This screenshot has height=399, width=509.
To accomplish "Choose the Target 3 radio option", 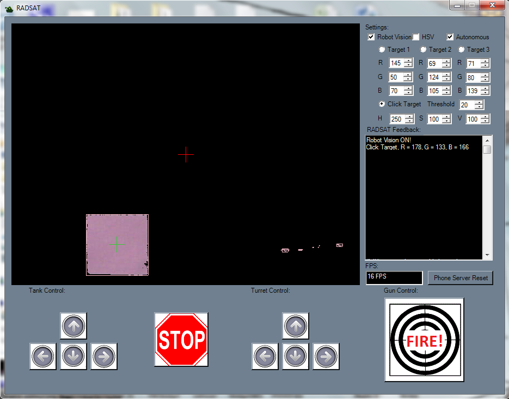I will point(462,50).
